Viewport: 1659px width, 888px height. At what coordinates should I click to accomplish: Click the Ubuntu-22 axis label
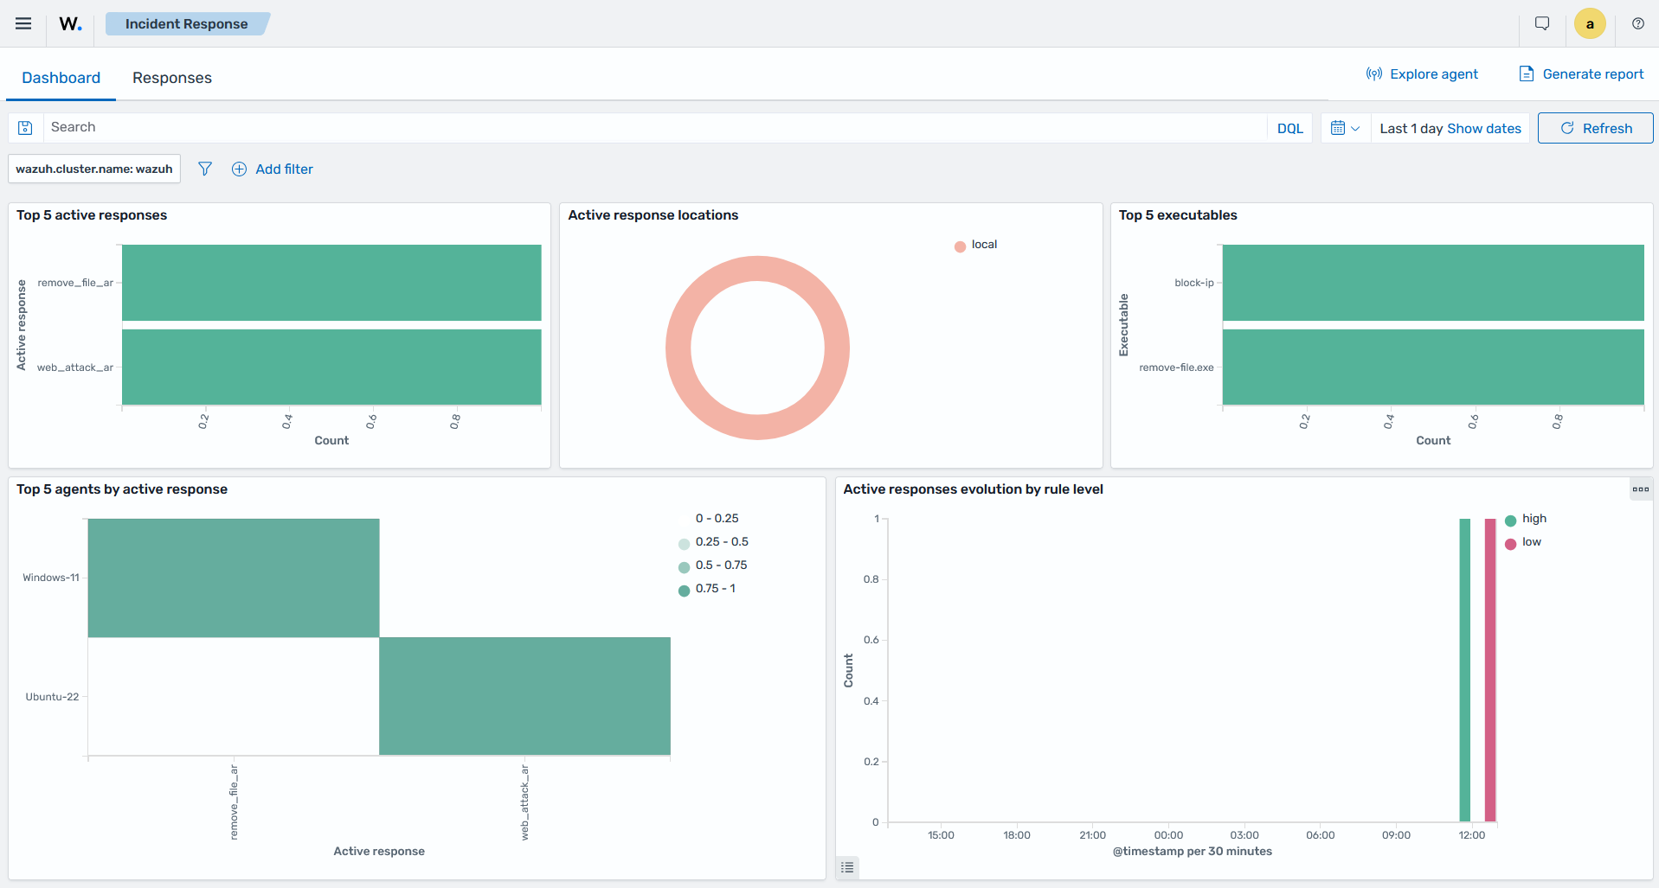pos(52,697)
